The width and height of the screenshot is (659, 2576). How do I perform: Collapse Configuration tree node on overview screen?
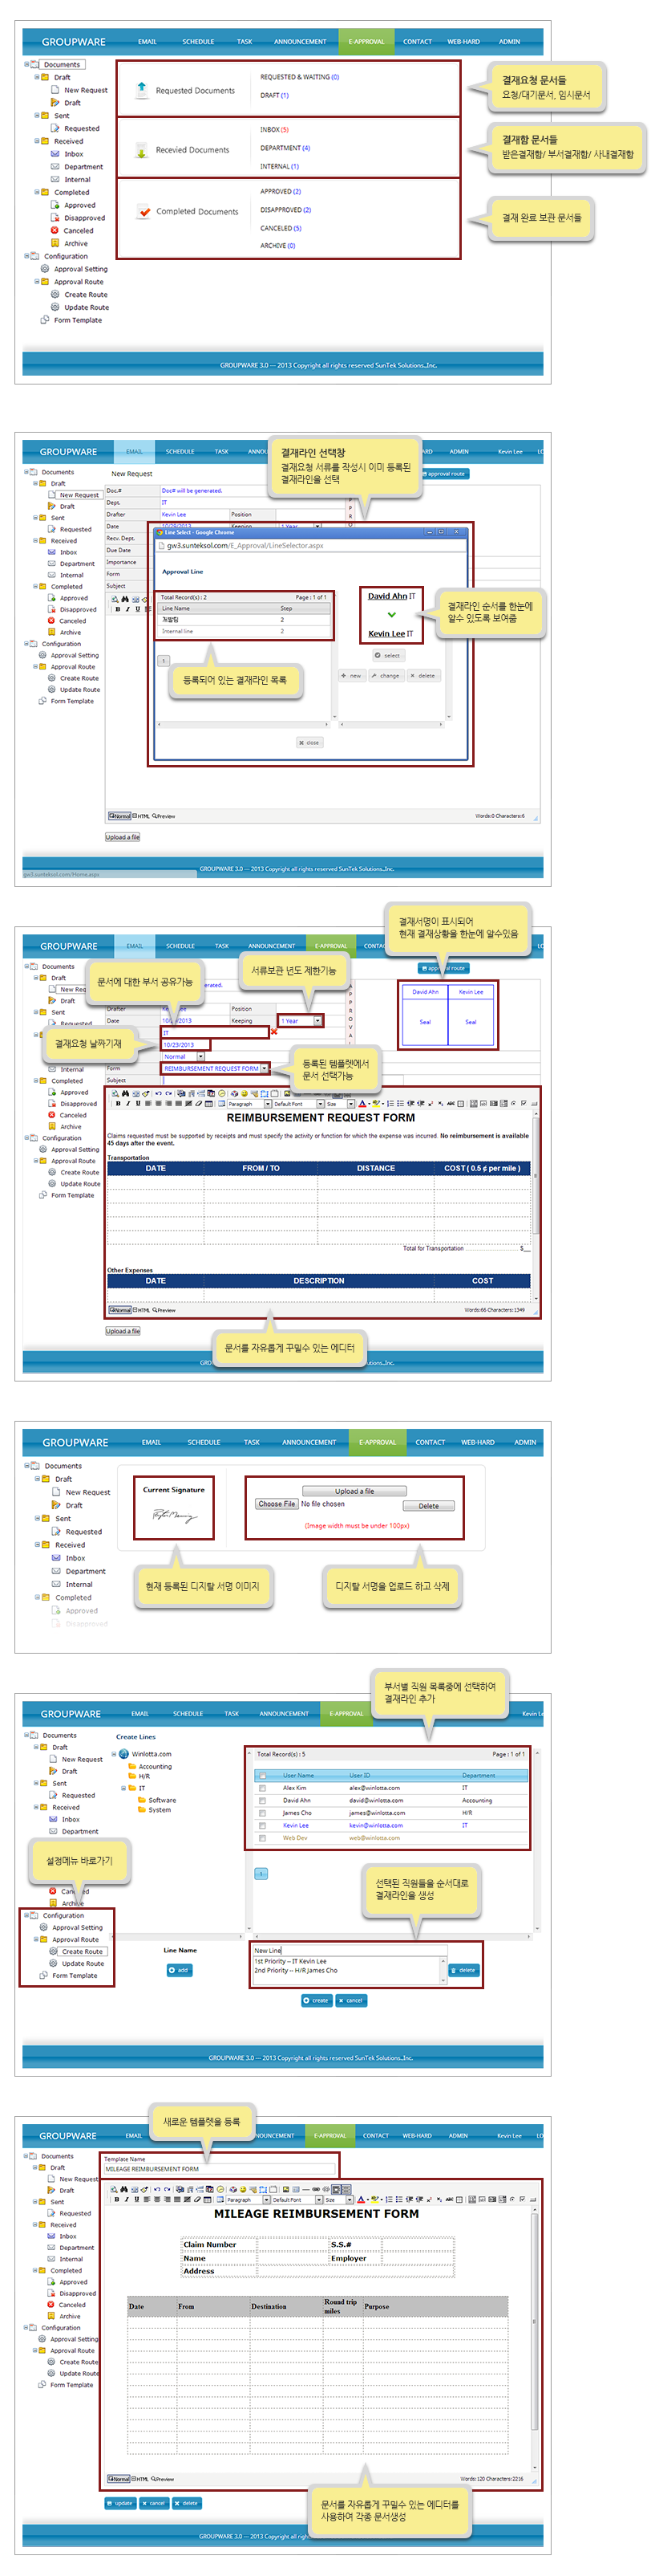pos(27,256)
